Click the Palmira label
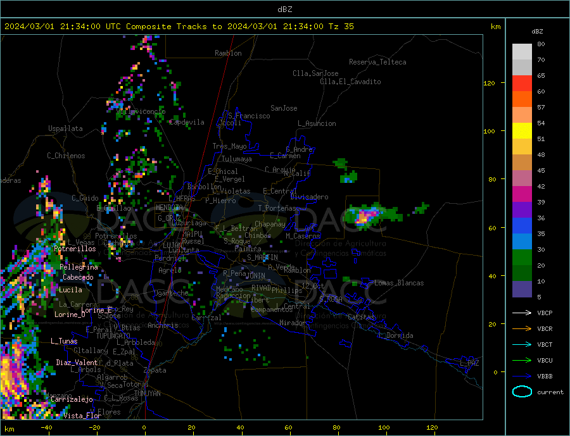This screenshot has height=436, width=570. [x=248, y=249]
